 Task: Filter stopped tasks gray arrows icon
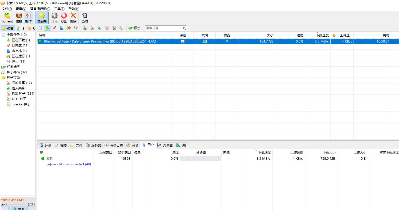pyautogui.click(x=76, y=28)
